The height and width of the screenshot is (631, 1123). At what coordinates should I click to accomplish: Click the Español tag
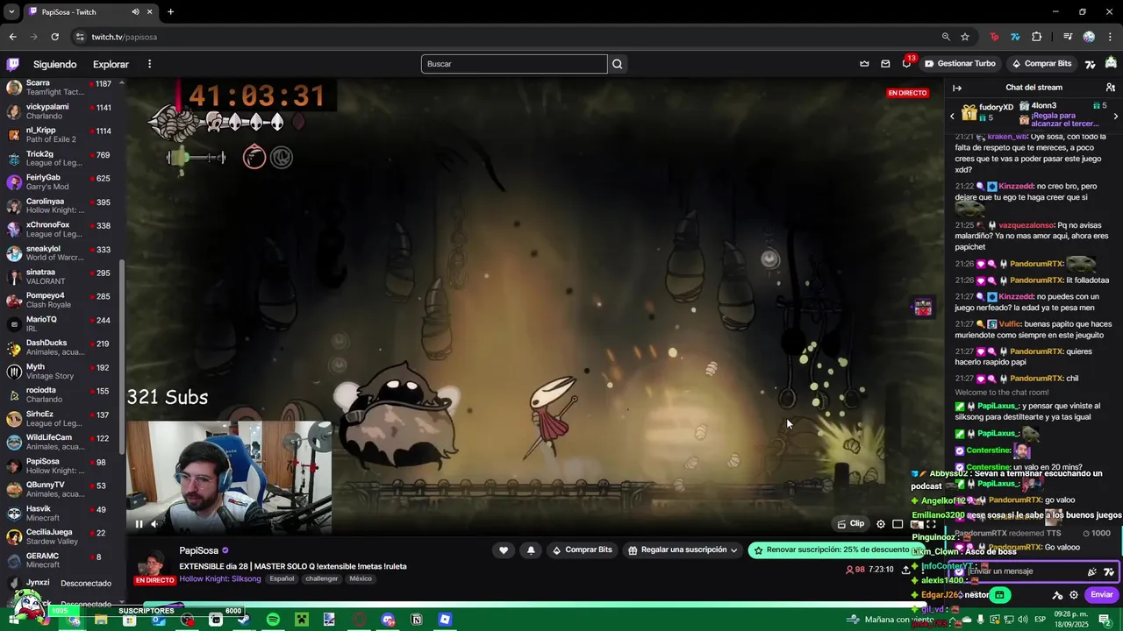tap(282, 578)
